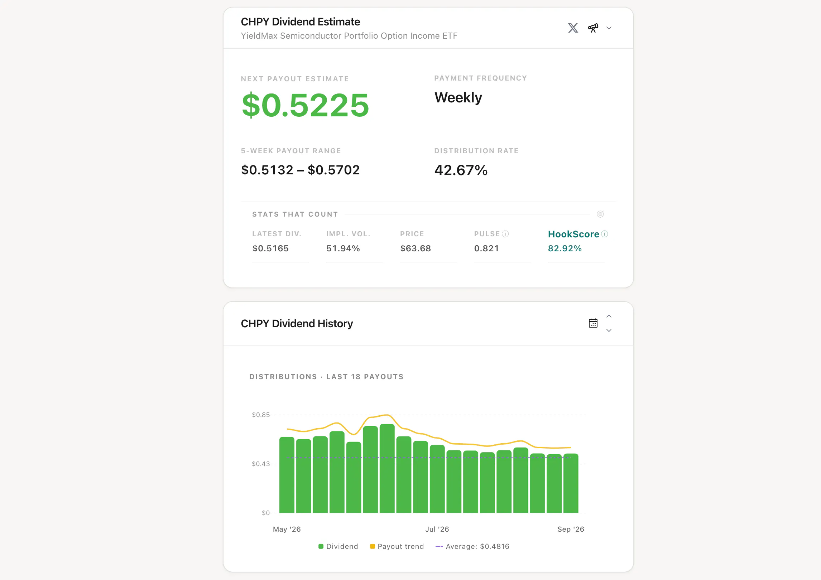Select the Weekly payment frequency value
821x580 pixels.
click(x=458, y=97)
